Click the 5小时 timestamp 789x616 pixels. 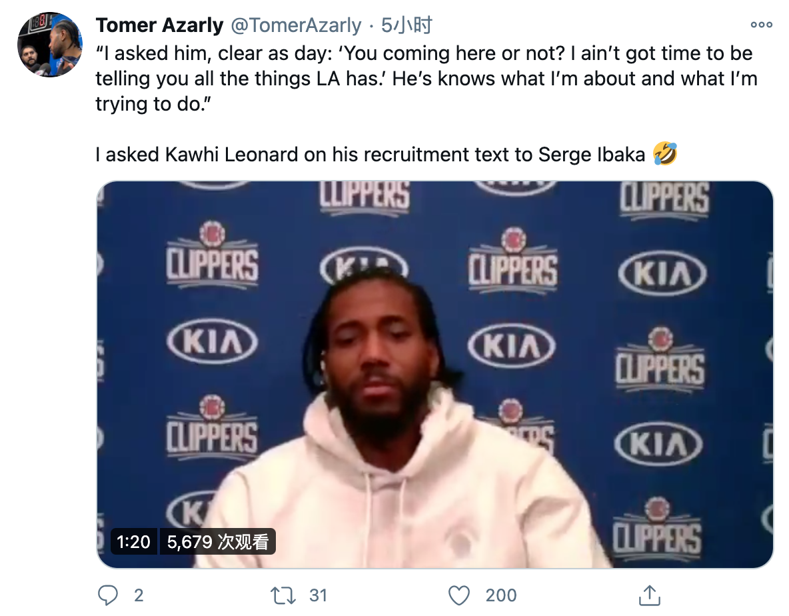coord(407,25)
